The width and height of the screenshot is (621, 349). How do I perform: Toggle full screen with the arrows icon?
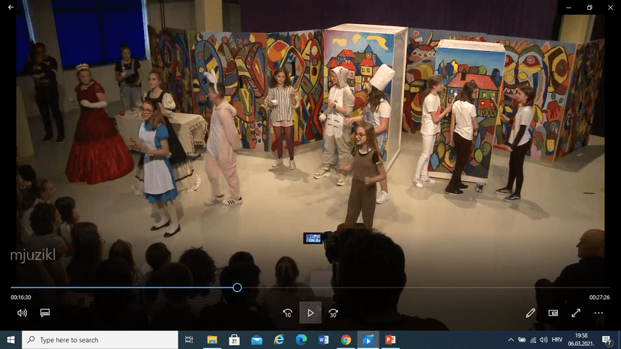(x=576, y=313)
